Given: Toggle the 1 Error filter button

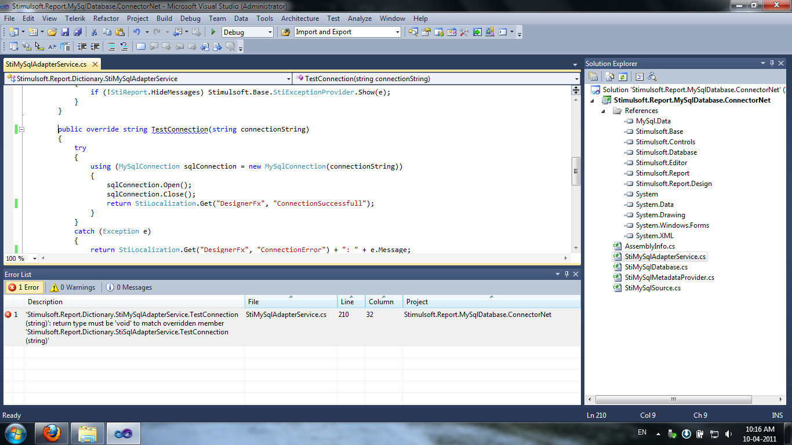Looking at the screenshot, I should (24, 287).
